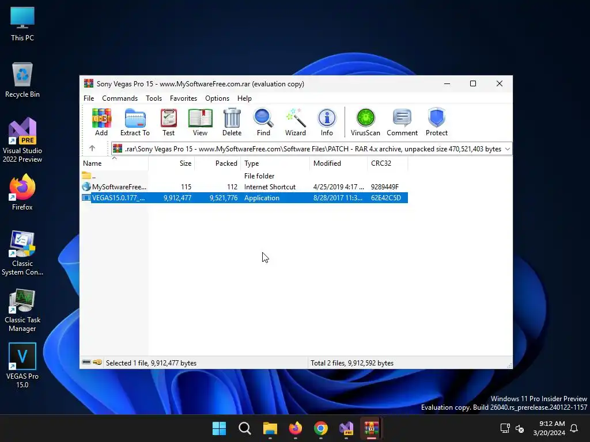Select Visual Studio 2022 Preview desktop shortcut
This screenshot has width=590, height=442.
click(x=22, y=140)
